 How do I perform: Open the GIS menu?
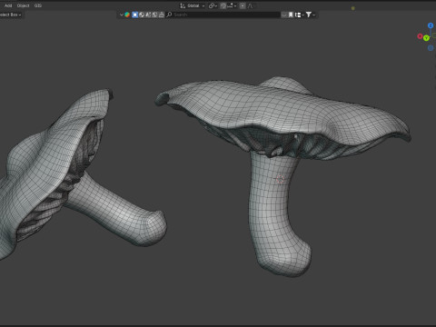click(x=38, y=5)
